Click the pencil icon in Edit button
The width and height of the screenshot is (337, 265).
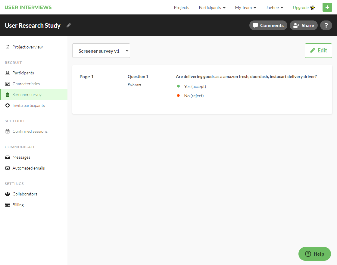[313, 51]
